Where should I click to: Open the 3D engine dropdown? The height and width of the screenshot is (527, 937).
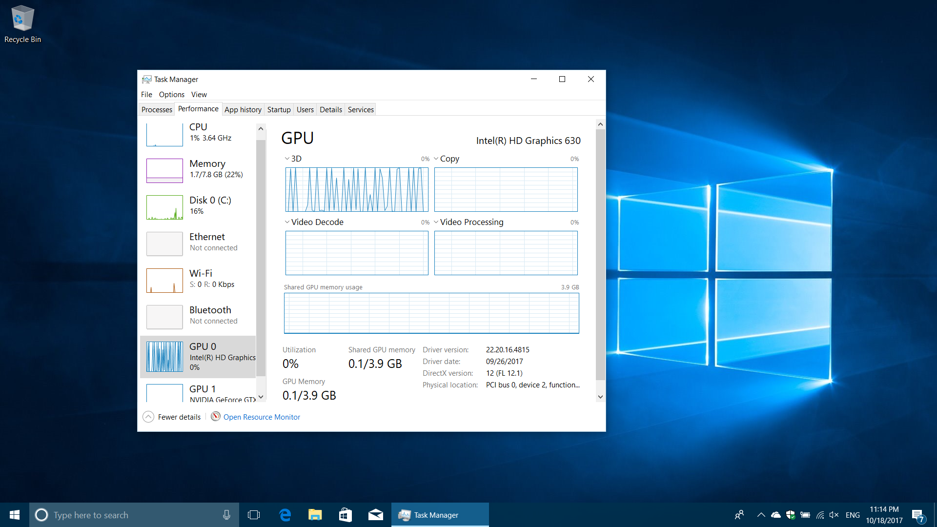(x=287, y=159)
